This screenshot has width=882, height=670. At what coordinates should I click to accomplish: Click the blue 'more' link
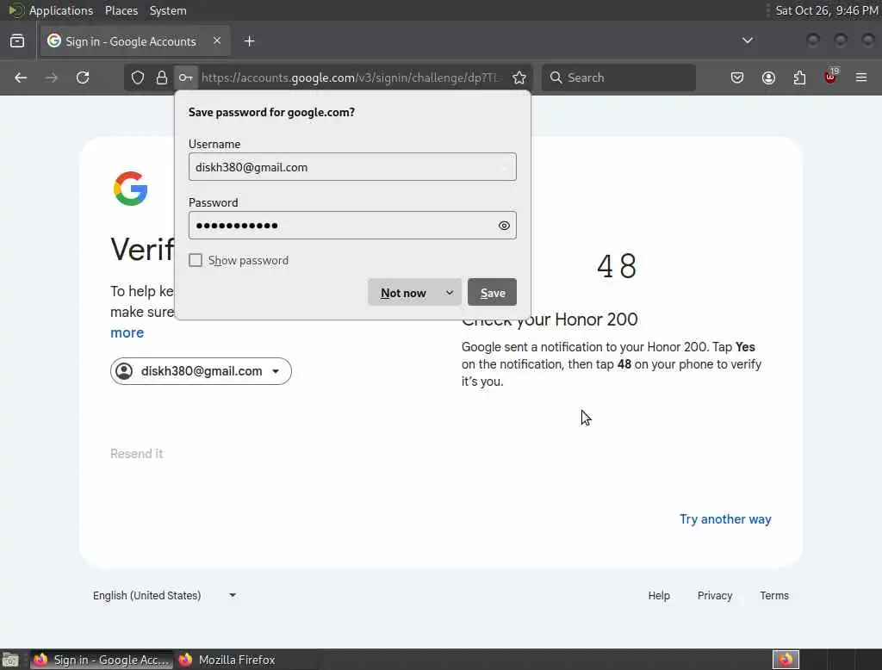click(127, 332)
